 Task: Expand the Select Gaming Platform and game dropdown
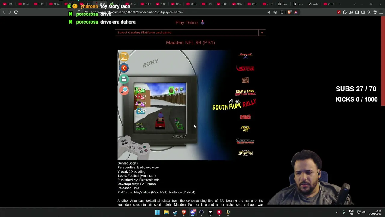coord(190,33)
